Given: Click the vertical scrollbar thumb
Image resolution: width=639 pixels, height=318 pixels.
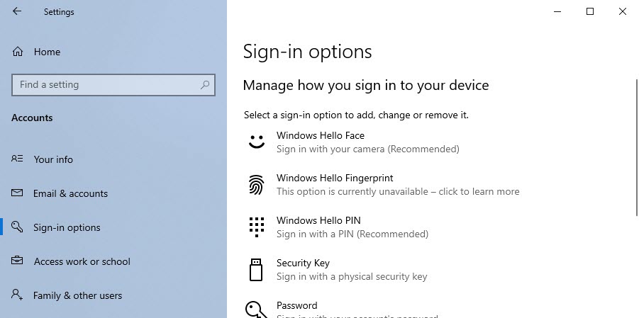Looking at the screenshot, I should (x=637, y=147).
